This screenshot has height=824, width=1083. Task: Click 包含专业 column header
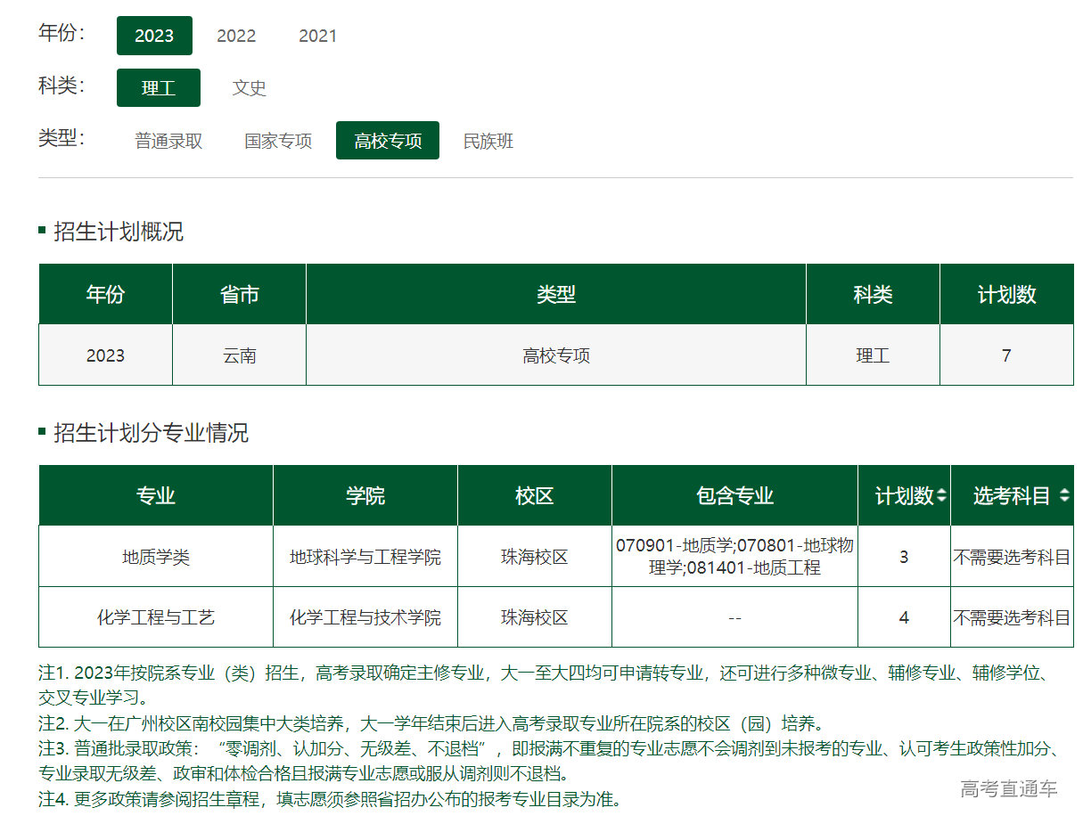734,496
